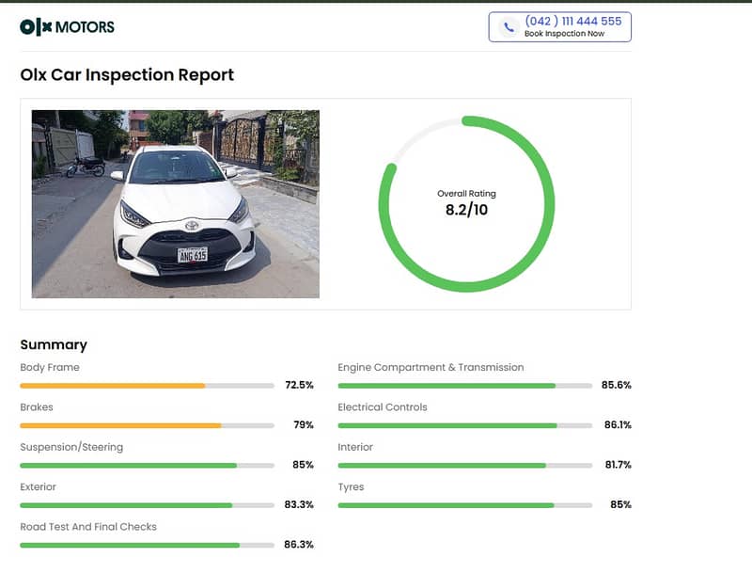Click the Book Inspection Now button
This screenshot has height=573, width=752.
(x=559, y=27)
